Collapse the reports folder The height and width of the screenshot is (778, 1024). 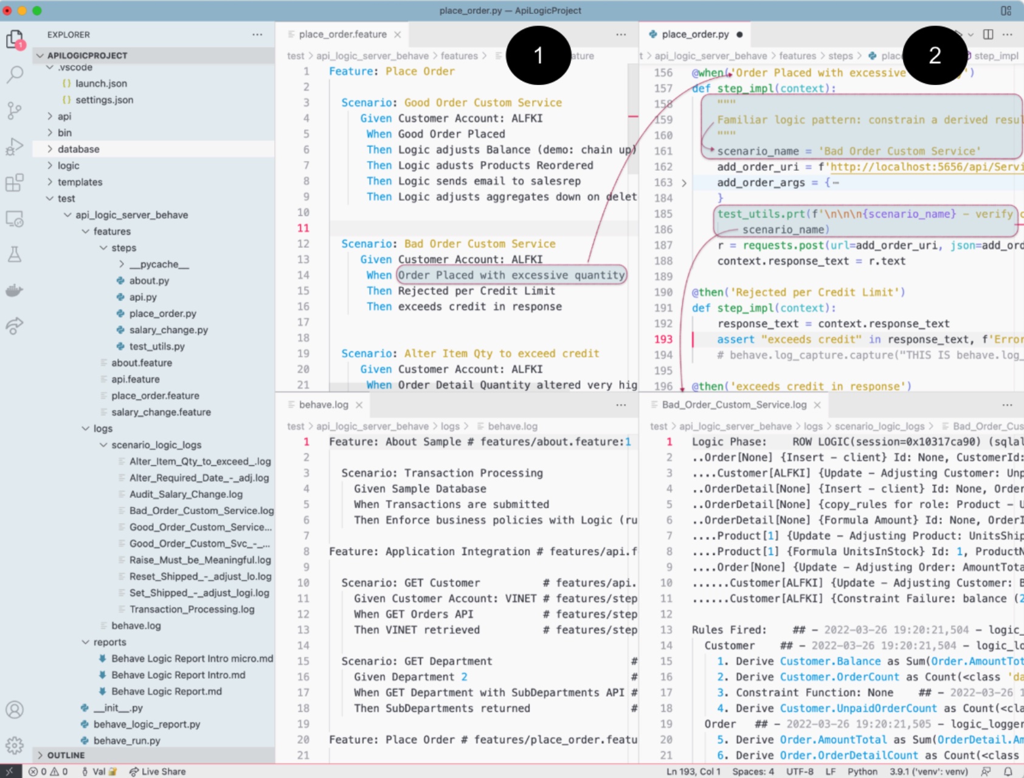point(109,642)
